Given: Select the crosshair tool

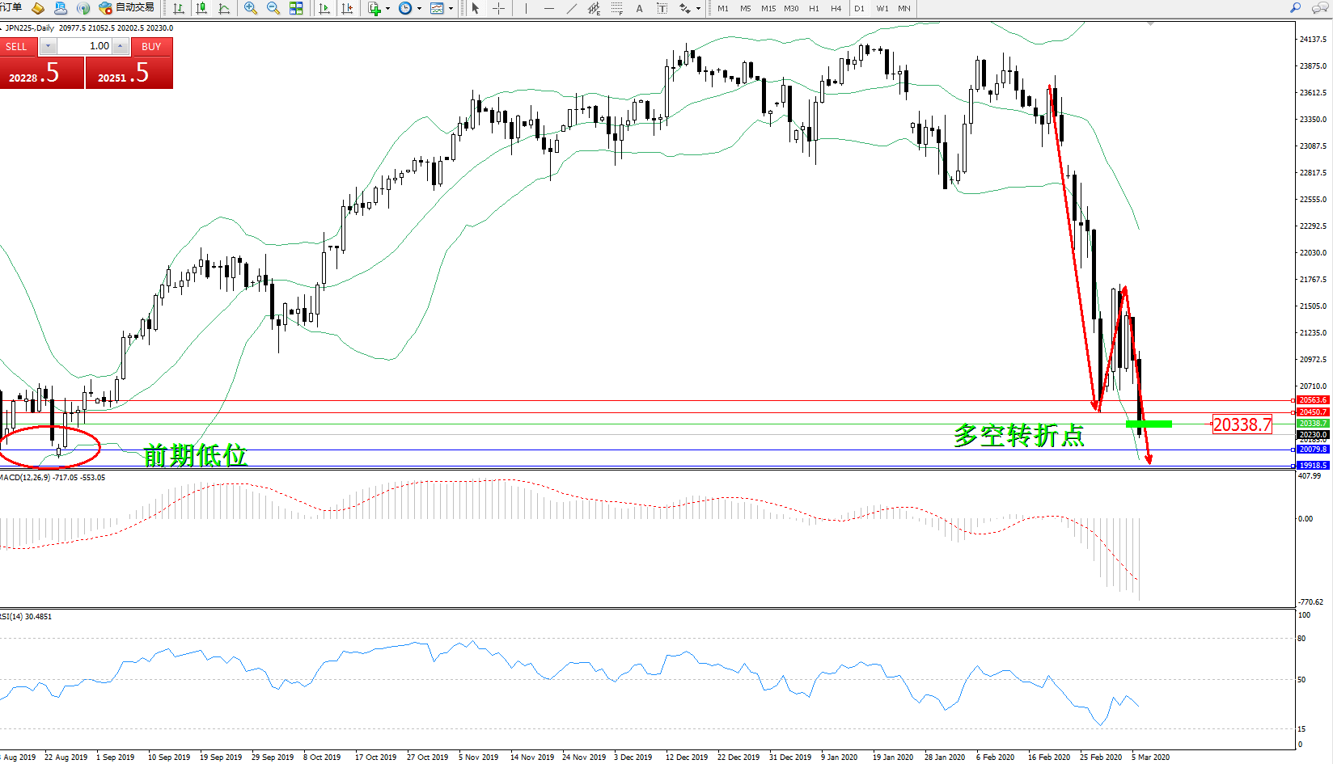Looking at the screenshot, I should (499, 8).
